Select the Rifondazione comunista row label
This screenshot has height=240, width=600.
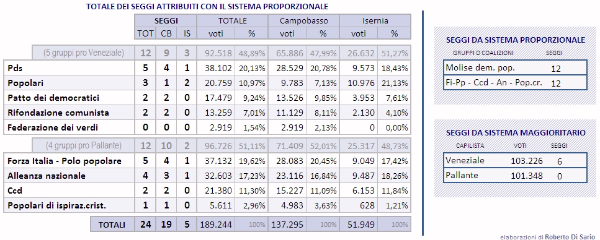point(58,113)
